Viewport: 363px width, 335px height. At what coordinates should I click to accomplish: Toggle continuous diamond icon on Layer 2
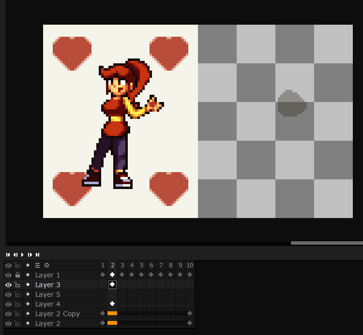[x=28, y=323]
